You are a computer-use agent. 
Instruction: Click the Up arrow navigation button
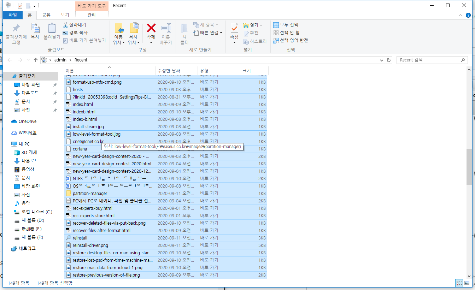36,60
